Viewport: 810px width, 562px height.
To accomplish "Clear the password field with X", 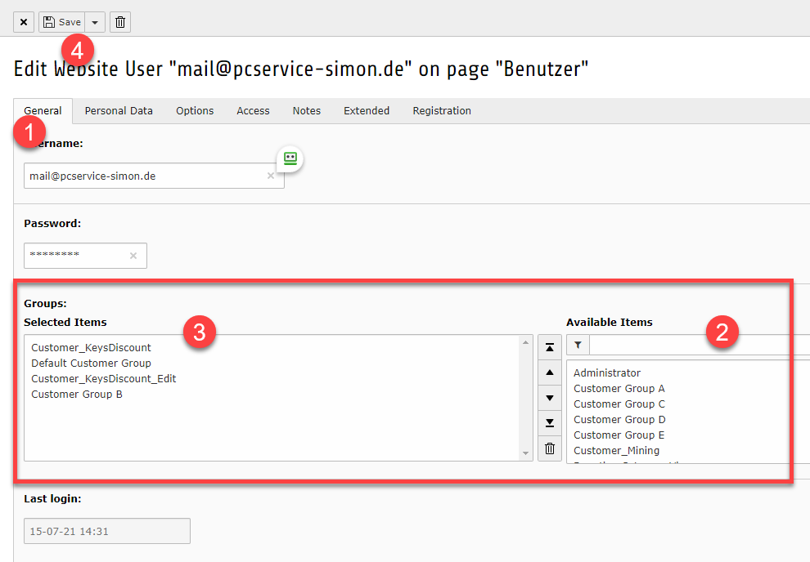I will pyautogui.click(x=133, y=256).
